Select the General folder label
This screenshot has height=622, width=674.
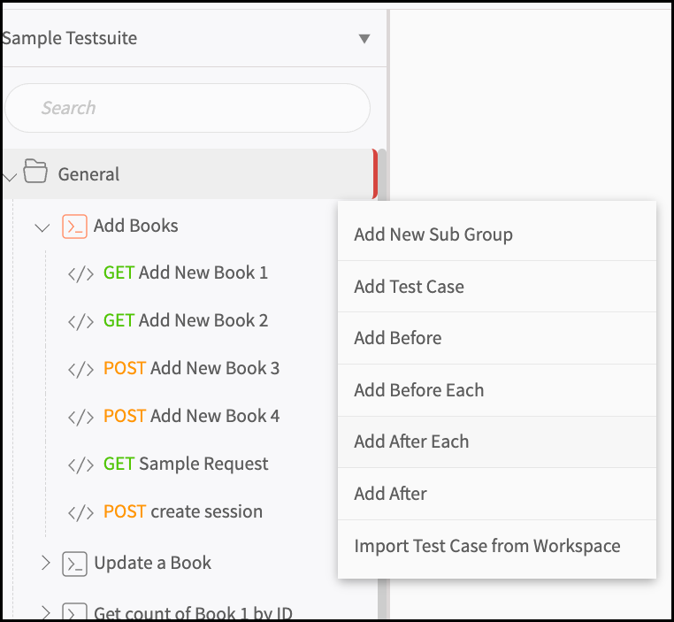[88, 174]
